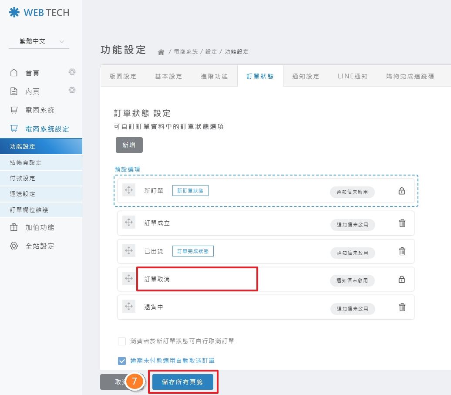The image size is (451, 395).
Task: Expand the 電商系統 sidebar menu
Action: click(40, 110)
